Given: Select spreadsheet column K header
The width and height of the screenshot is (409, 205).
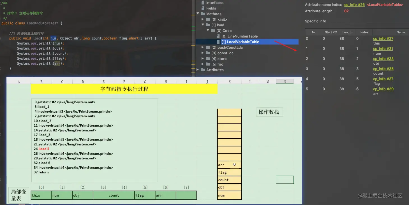Looking at the screenshot, I should [x=230, y=81].
